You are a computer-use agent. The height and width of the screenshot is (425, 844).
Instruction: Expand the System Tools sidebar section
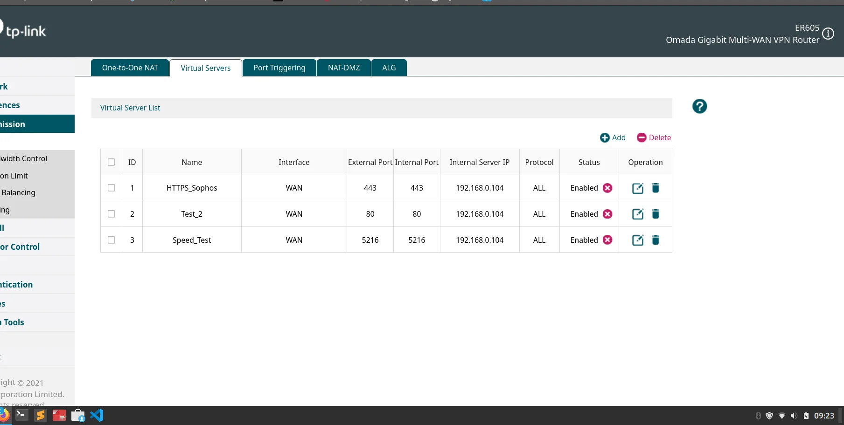click(x=37, y=322)
